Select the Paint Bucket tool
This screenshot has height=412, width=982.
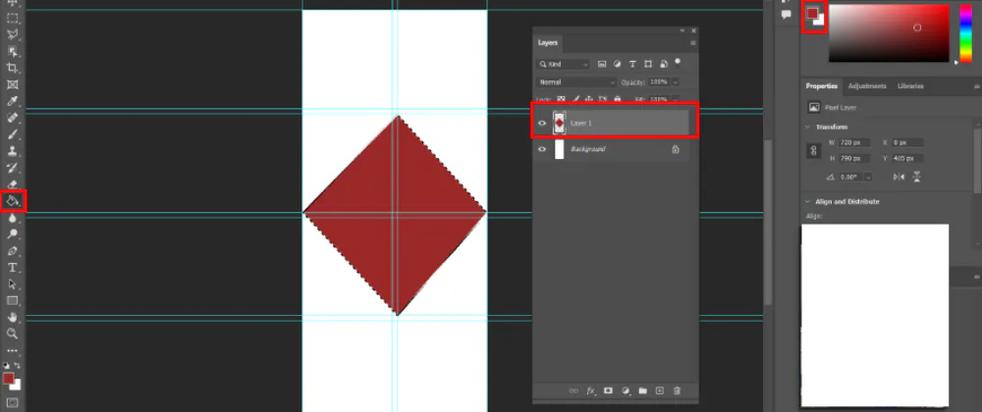click(x=13, y=201)
